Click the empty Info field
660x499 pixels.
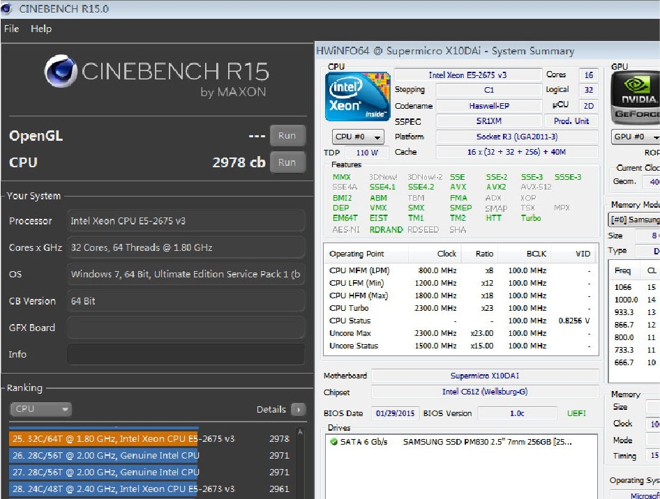click(x=186, y=354)
